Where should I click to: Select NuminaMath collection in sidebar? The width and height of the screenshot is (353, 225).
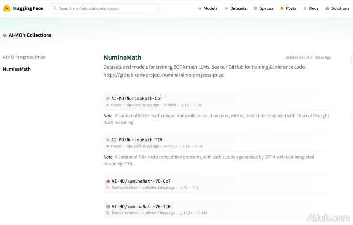[16, 69]
